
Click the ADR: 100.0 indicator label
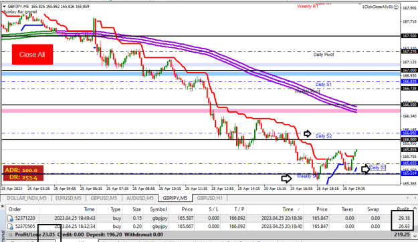pos(21,170)
